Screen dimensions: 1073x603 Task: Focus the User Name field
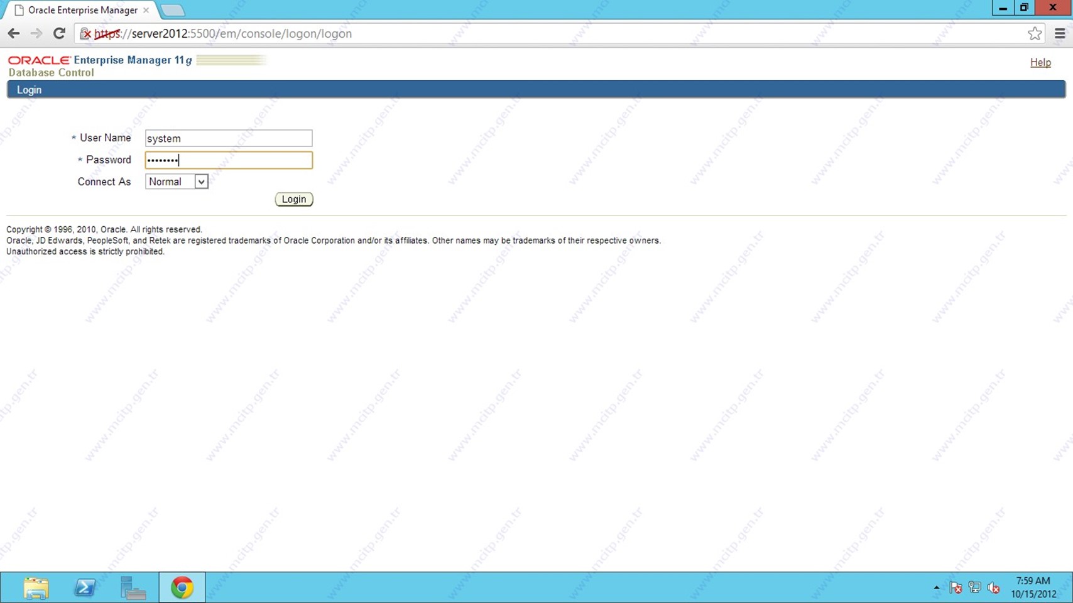coord(229,138)
